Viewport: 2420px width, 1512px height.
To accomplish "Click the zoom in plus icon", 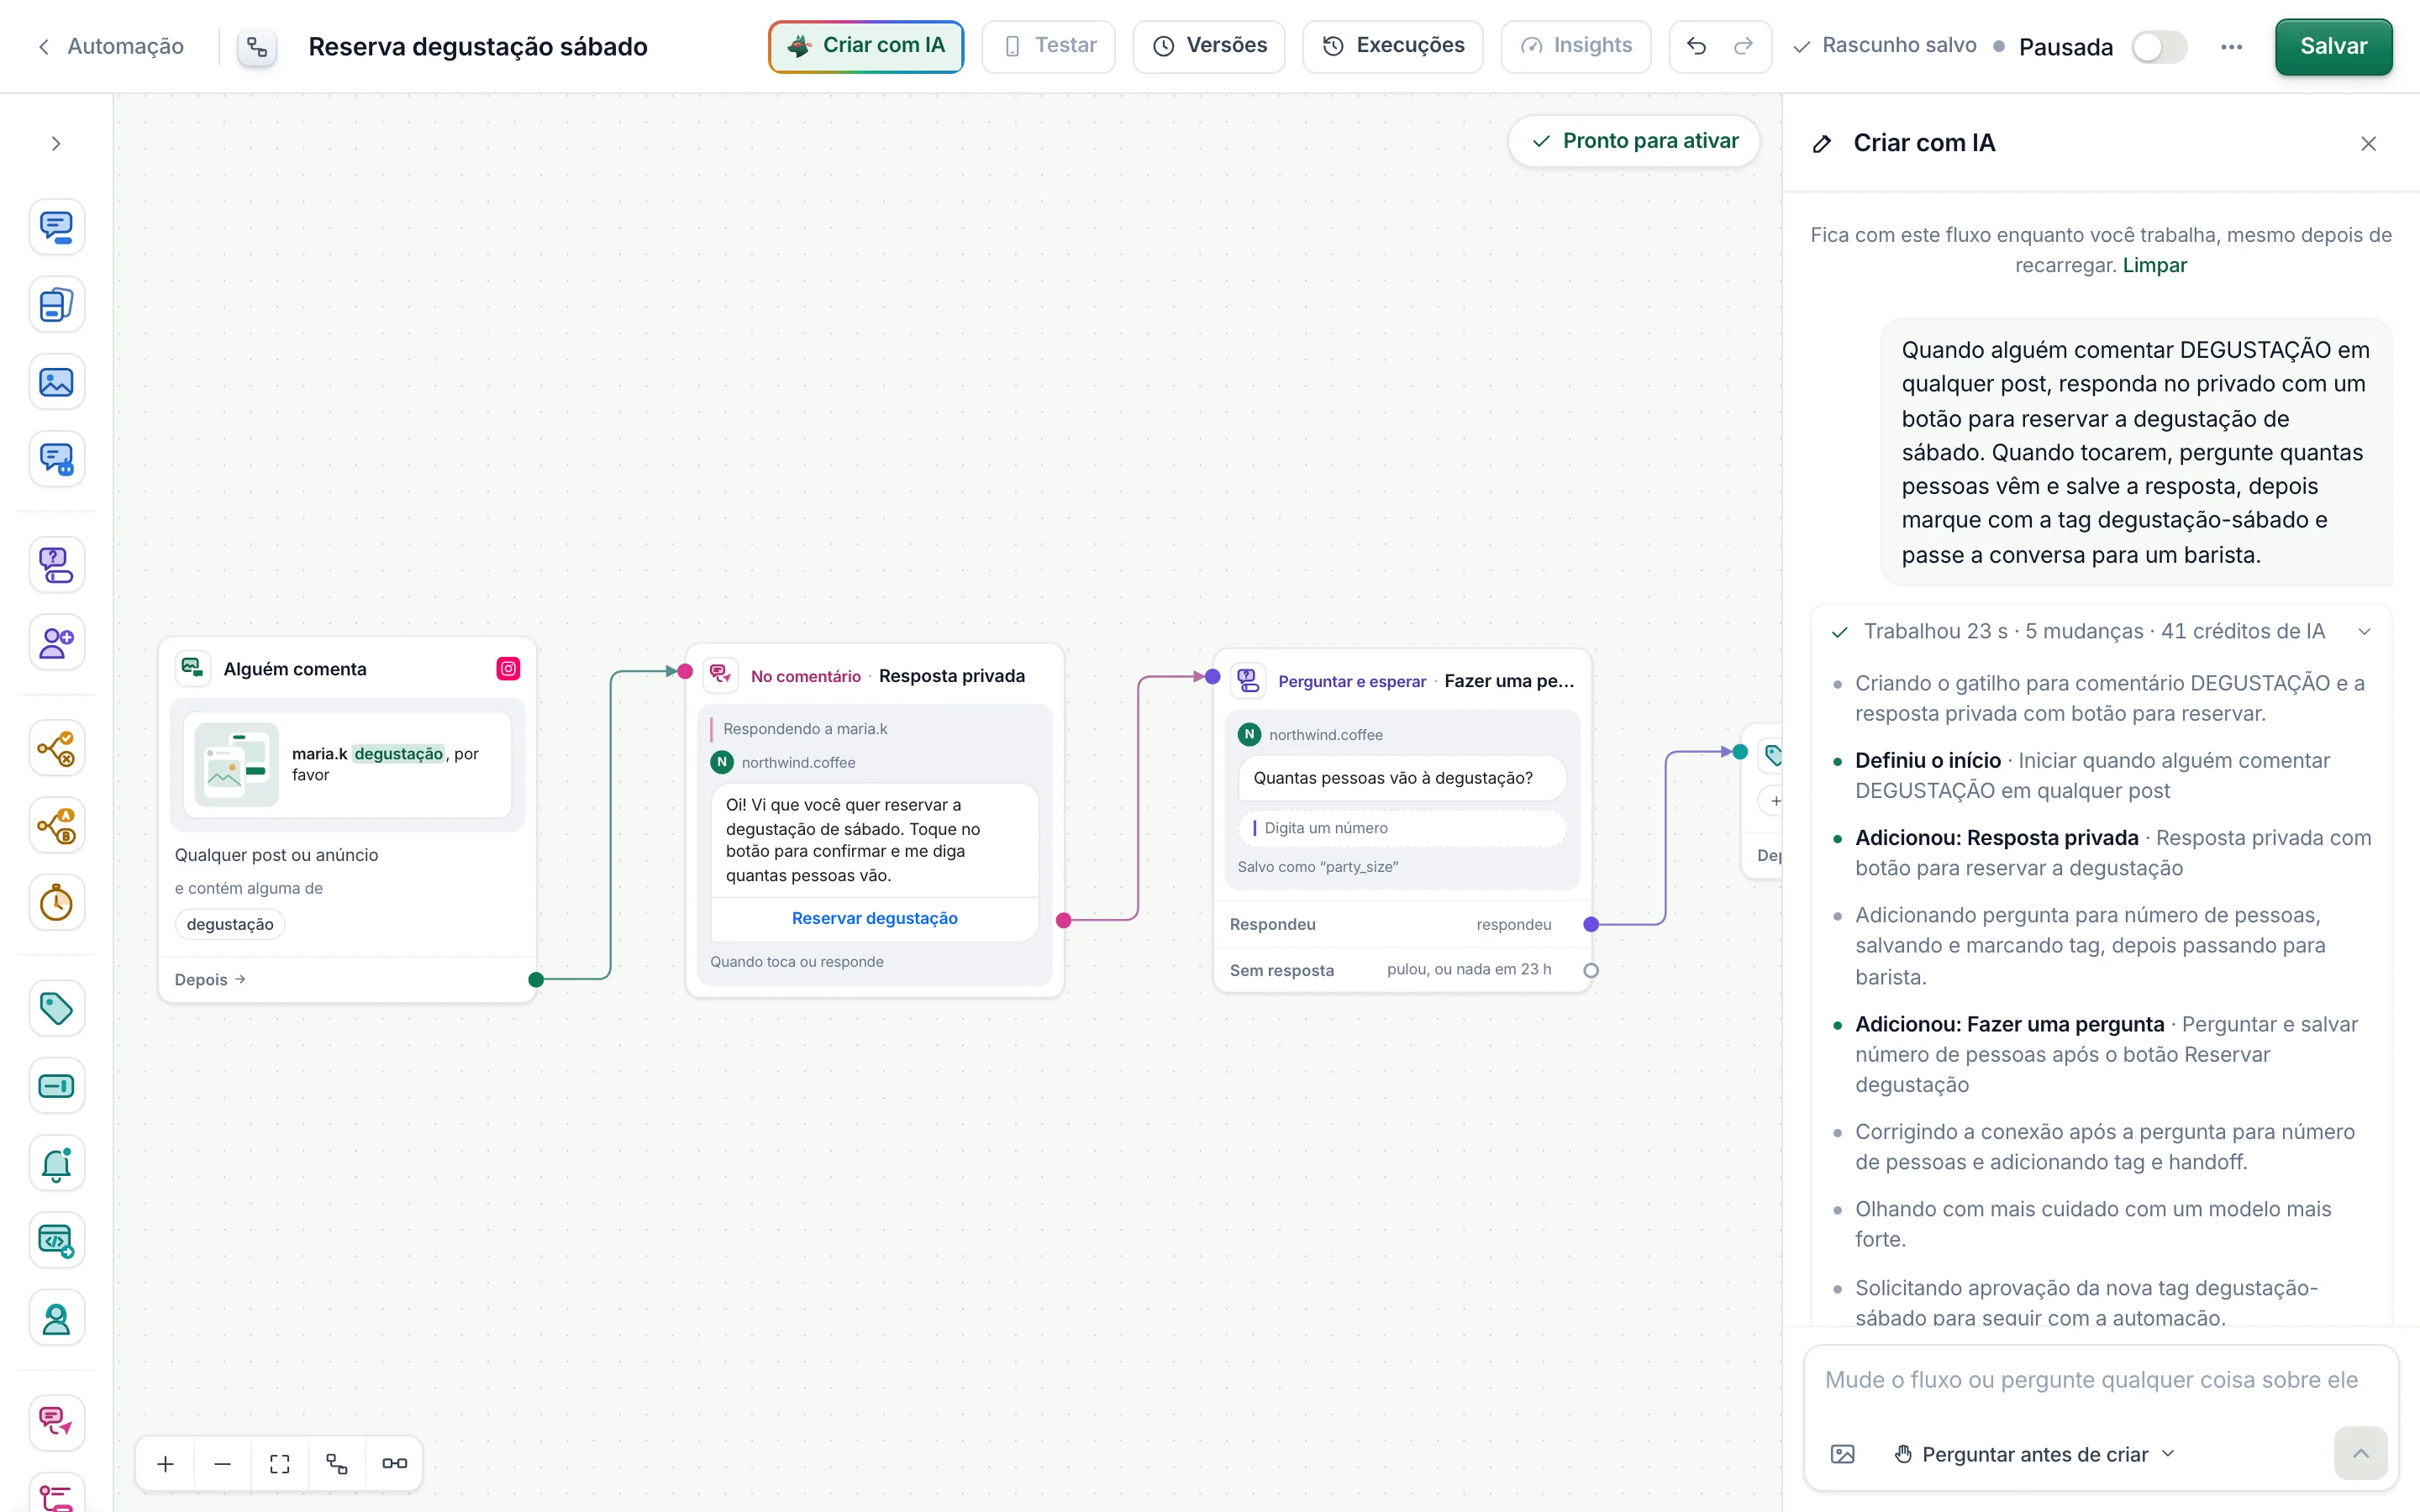I will coord(166,1464).
